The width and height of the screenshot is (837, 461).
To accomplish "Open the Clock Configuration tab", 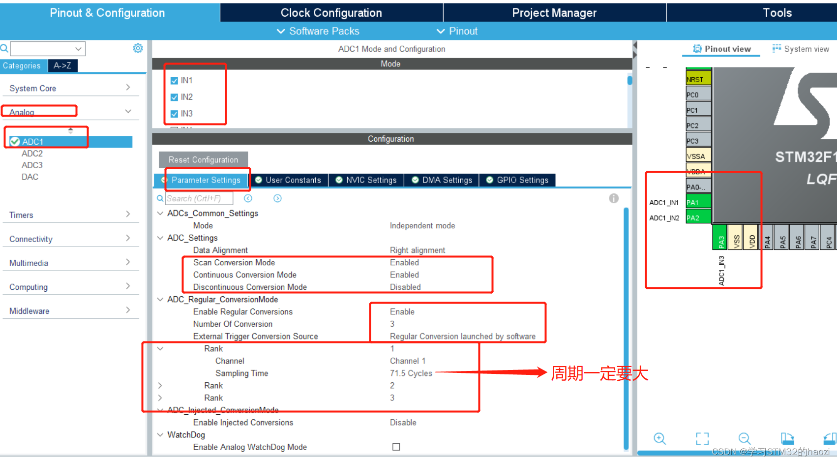I will pyautogui.click(x=331, y=13).
